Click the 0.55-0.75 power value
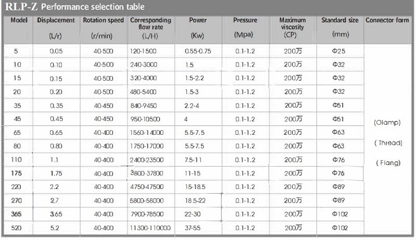Screen dimensions: 416x240 point(198,50)
